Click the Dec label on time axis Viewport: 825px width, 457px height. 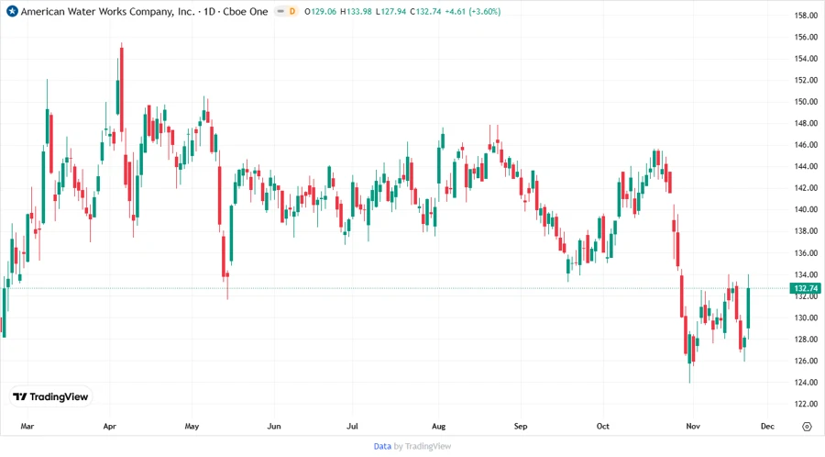point(767,427)
